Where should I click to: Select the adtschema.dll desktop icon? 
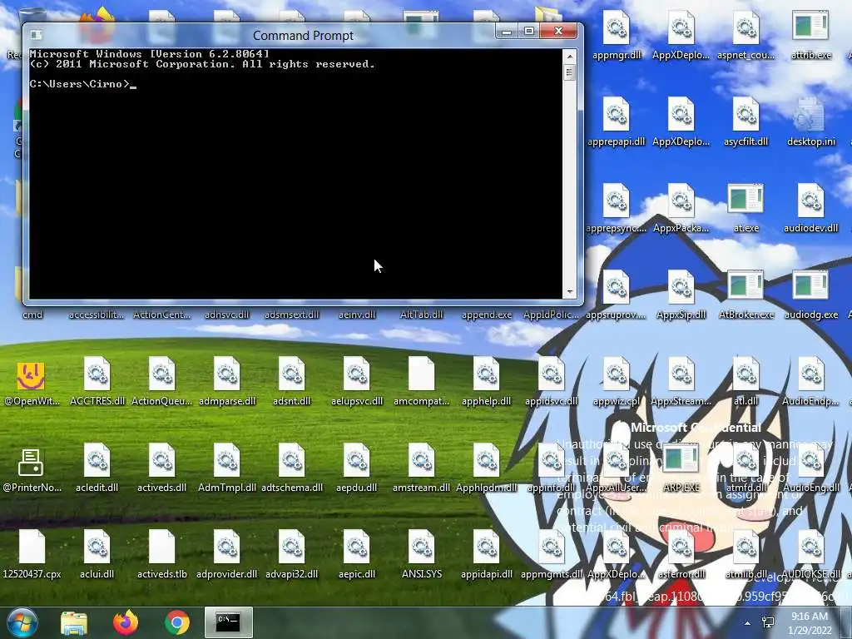pos(292,468)
